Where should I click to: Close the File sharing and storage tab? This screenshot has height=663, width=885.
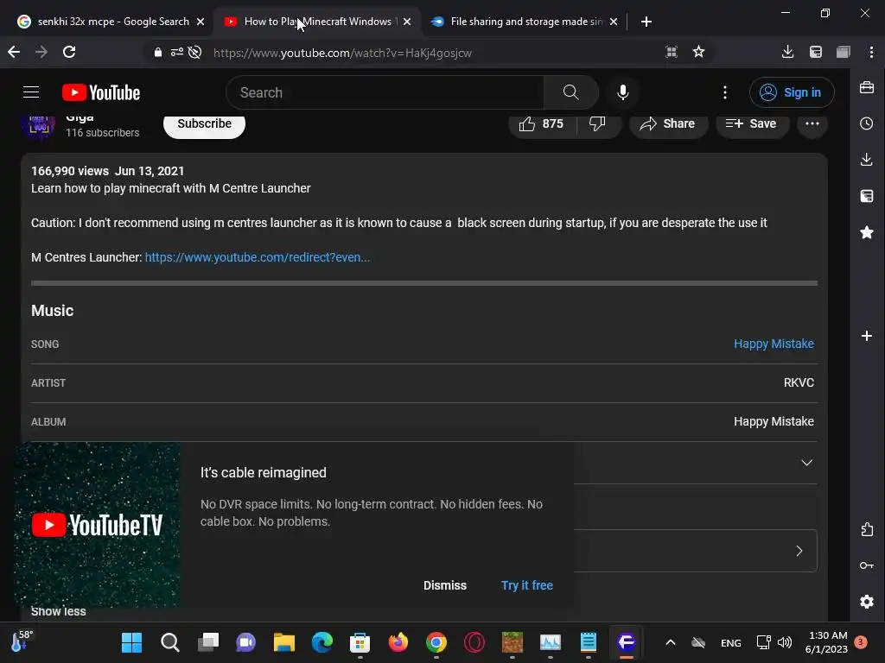[x=614, y=22]
